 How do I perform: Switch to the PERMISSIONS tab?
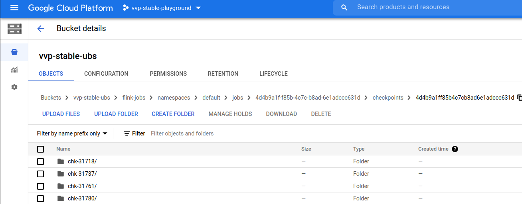168,74
